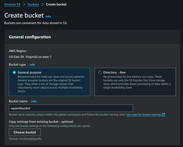Click the AWS Region label
Image resolution: width=183 pixels, height=147 pixels.
17,51
